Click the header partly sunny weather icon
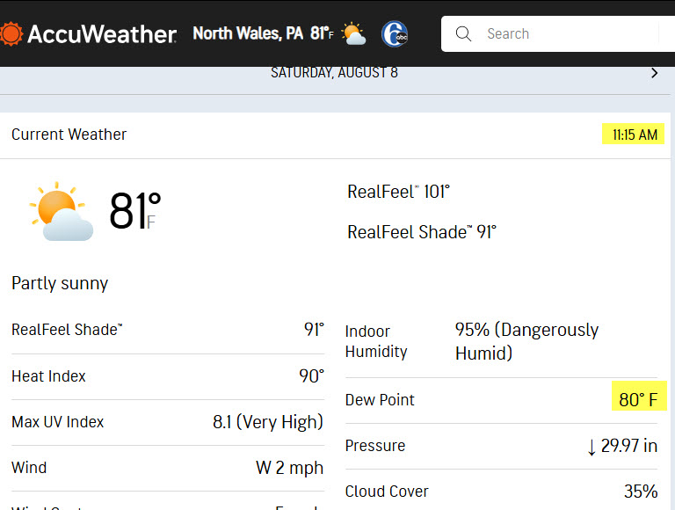The image size is (675, 510). click(353, 33)
